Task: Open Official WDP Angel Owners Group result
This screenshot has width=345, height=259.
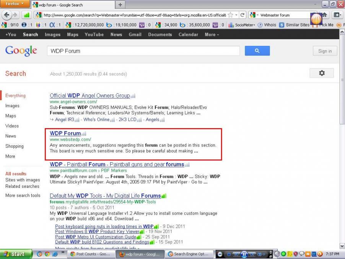Action: [90, 96]
